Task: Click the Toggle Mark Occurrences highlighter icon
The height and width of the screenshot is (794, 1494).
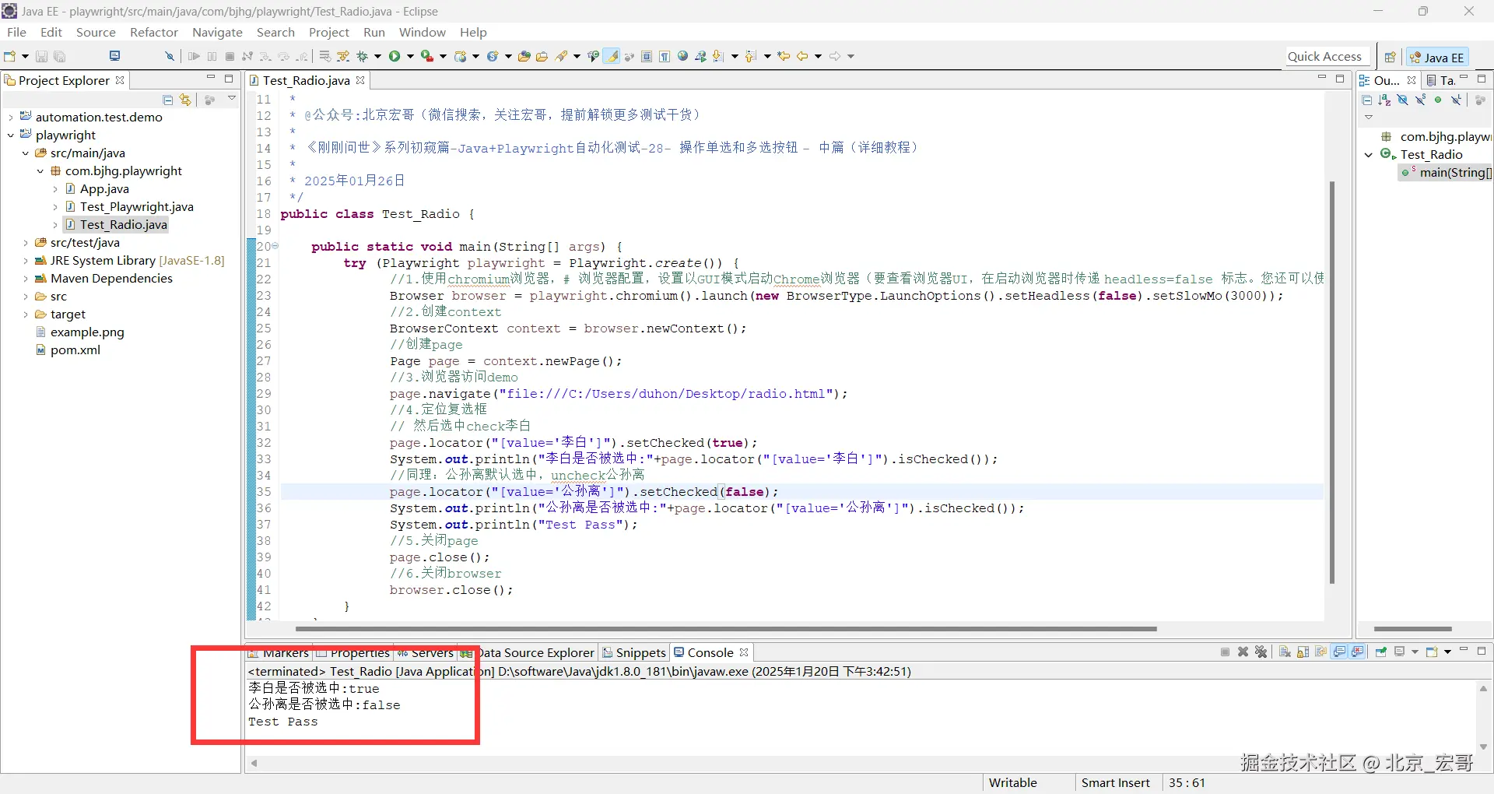Action: pyautogui.click(x=612, y=56)
